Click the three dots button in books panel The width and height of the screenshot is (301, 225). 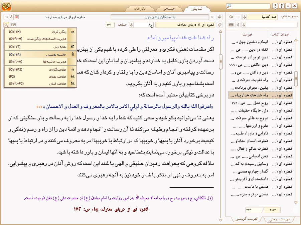click(x=238, y=17)
